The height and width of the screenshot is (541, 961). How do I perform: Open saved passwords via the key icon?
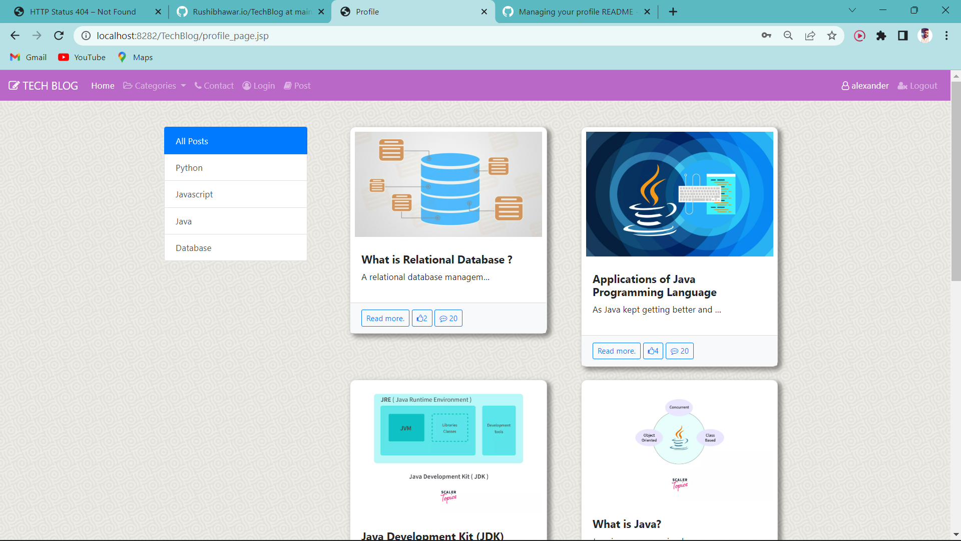click(x=766, y=36)
